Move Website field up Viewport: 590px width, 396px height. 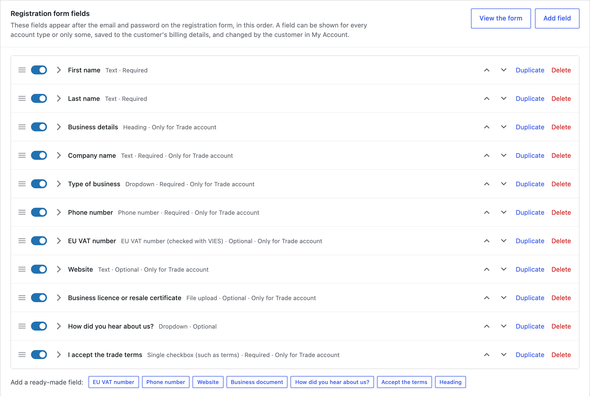486,269
